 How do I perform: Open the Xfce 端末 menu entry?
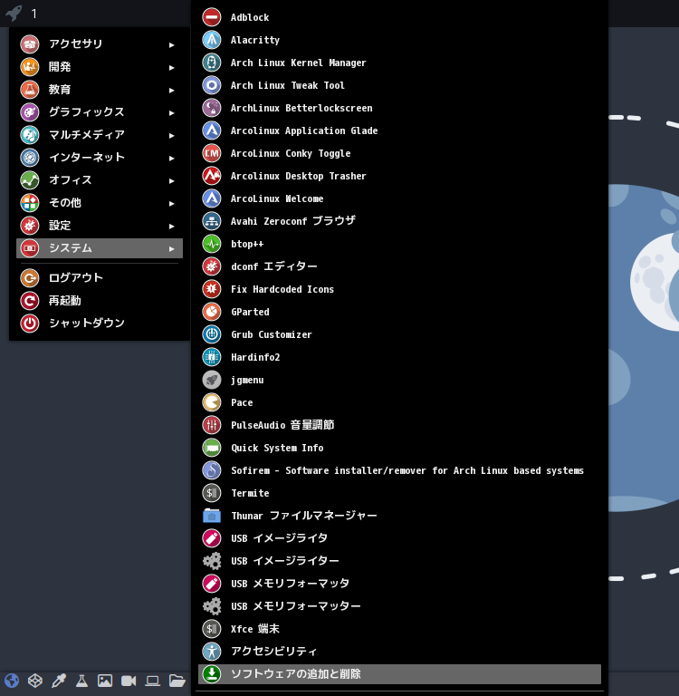[254, 629]
